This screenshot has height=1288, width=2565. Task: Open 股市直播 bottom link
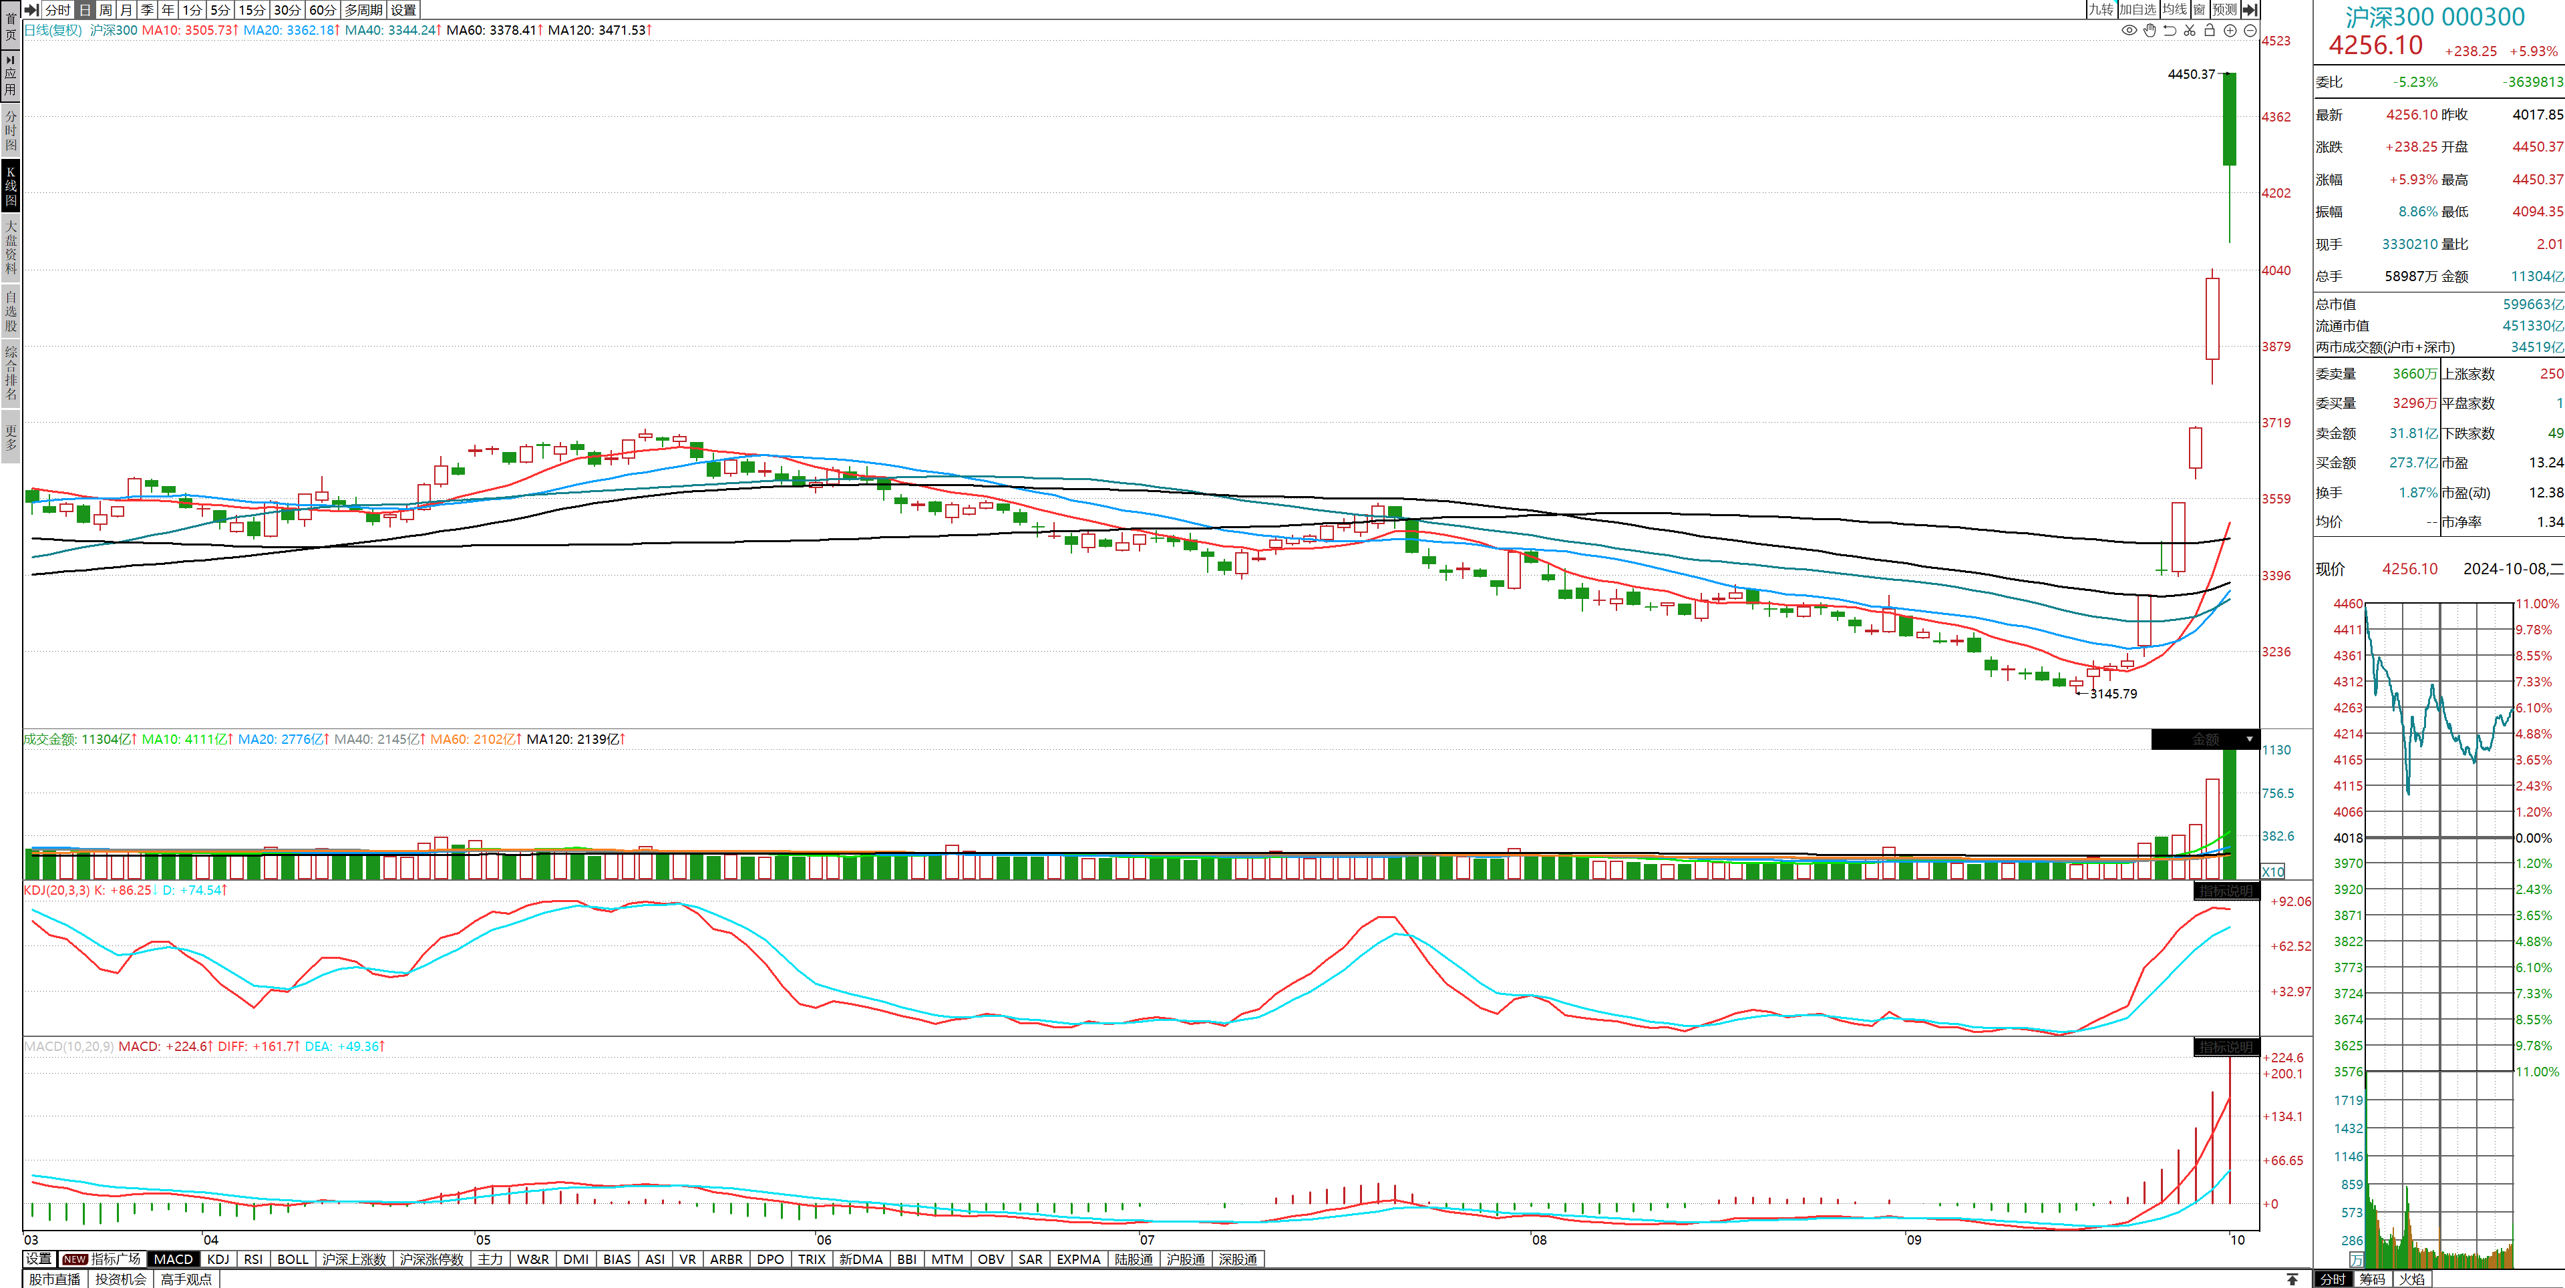click(55, 1279)
